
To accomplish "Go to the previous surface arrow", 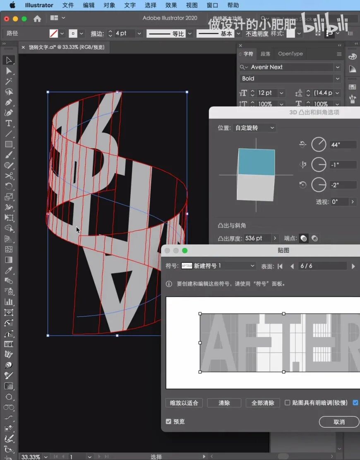I will (292, 267).
